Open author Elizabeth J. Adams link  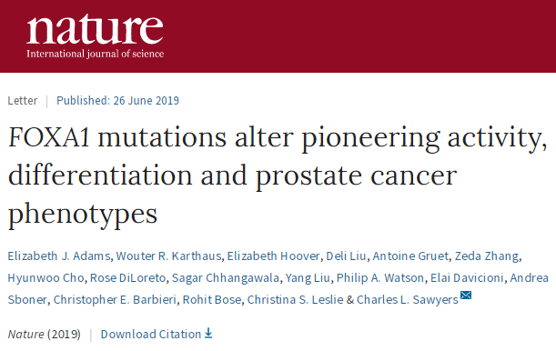[x=59, y=256]
